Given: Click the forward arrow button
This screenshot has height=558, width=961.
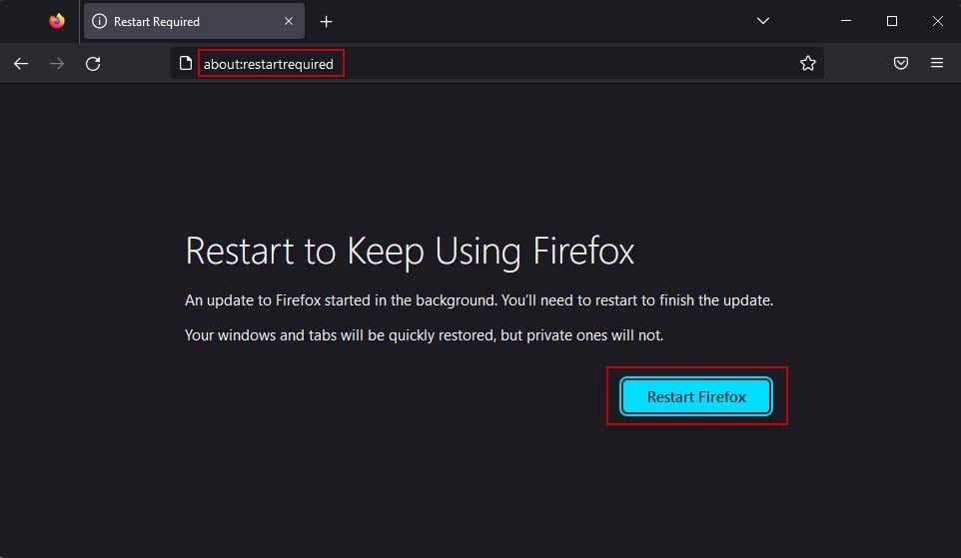Looking at the screenshot, I should (x=57, y=64).
